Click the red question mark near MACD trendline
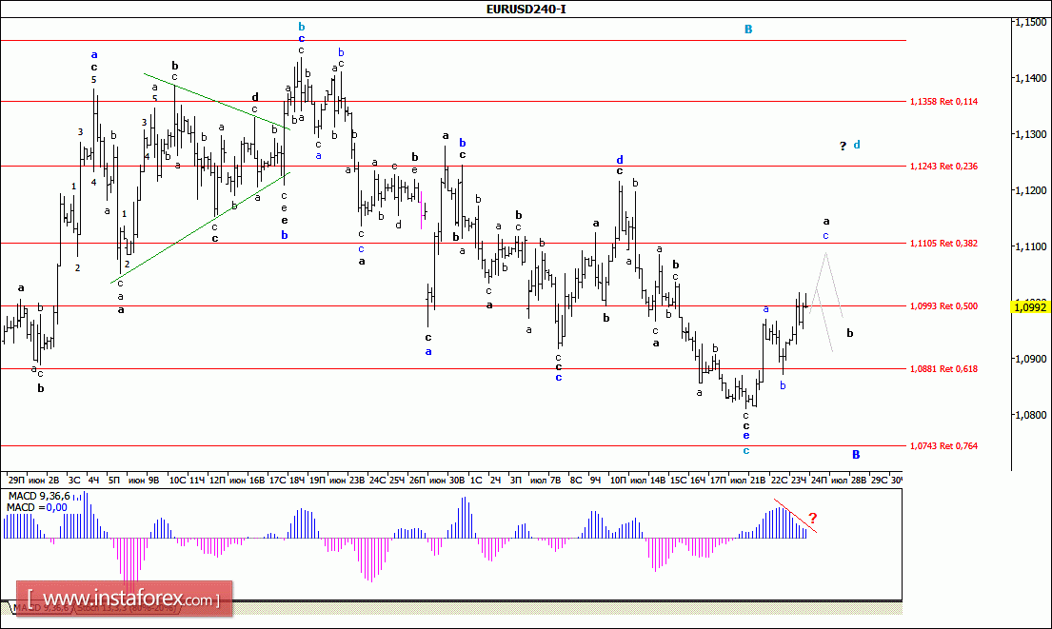This screenshot has height=629, width=1052. point(812,519)
